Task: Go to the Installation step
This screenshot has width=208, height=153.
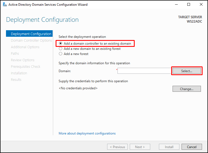Action: (19, 73)
